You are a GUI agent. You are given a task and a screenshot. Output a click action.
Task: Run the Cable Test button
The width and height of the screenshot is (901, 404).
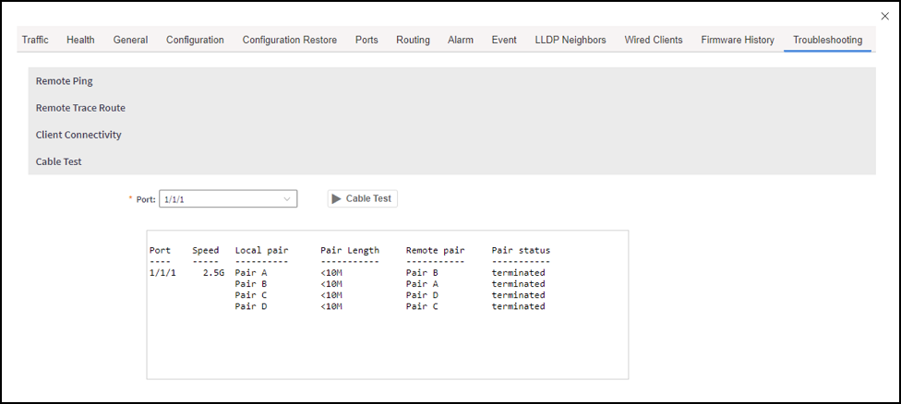tap(363, 198)
